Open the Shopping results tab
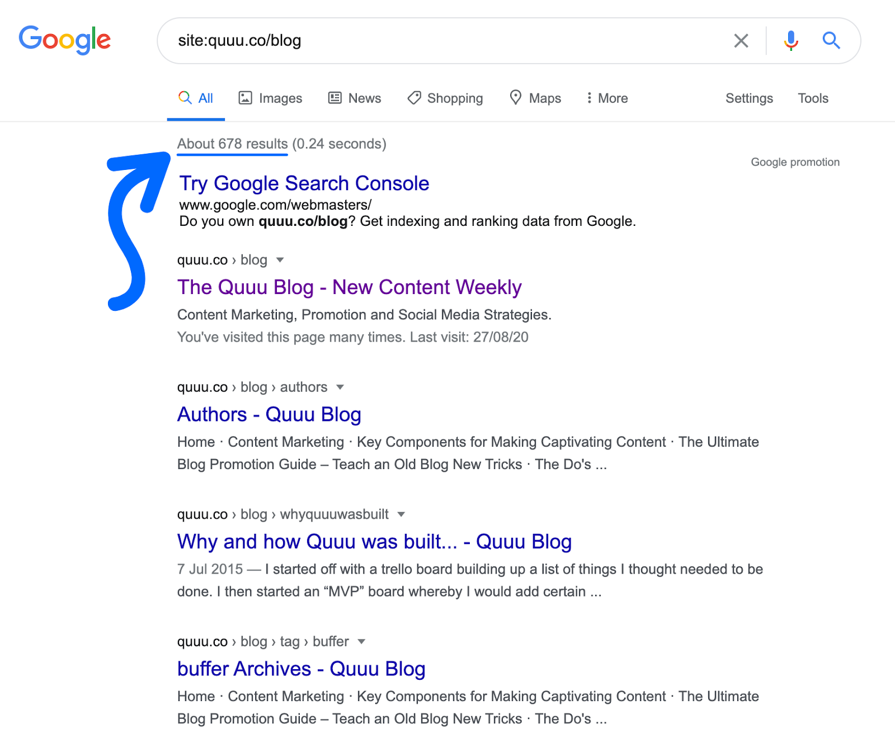This screenshot has width=895, height=748. pos(445,98)
